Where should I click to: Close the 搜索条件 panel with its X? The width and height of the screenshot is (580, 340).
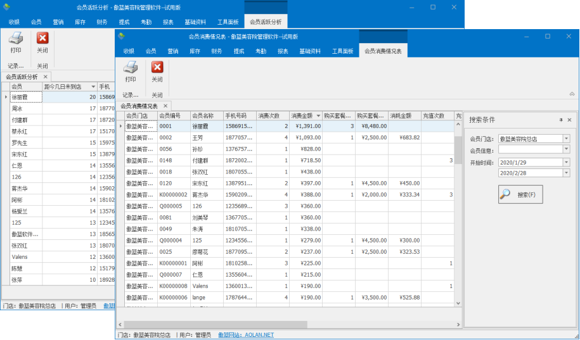click(569, 120)
